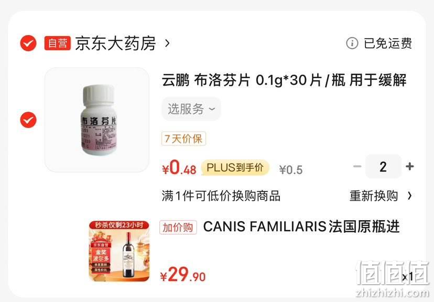Image resolution: width=434 pixels, height=302 pixels.
Task: Tap the 7天价保 tag
Action: (x=183, y=138)
